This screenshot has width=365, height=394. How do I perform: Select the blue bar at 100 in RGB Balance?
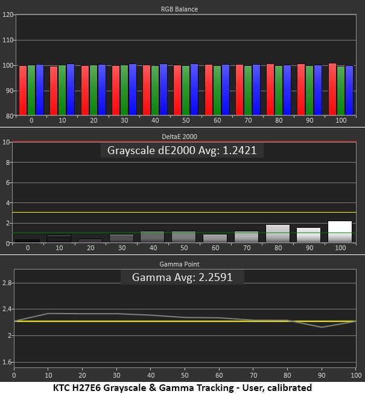349,91
